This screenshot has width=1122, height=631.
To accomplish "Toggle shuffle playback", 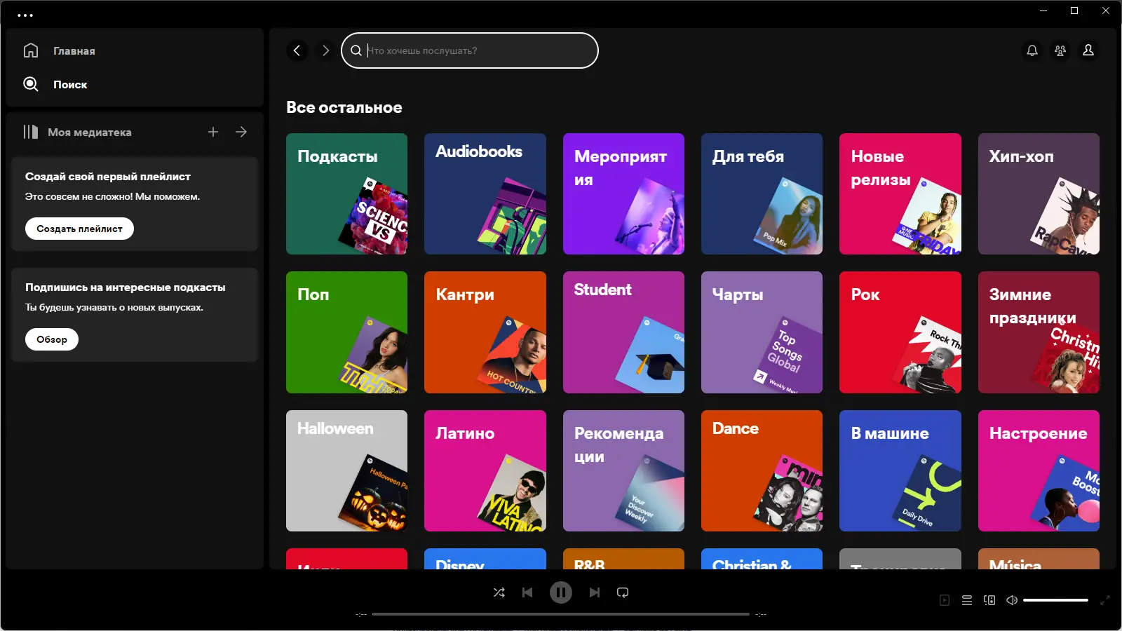I will pyautogui.click(x=499, y=592).
